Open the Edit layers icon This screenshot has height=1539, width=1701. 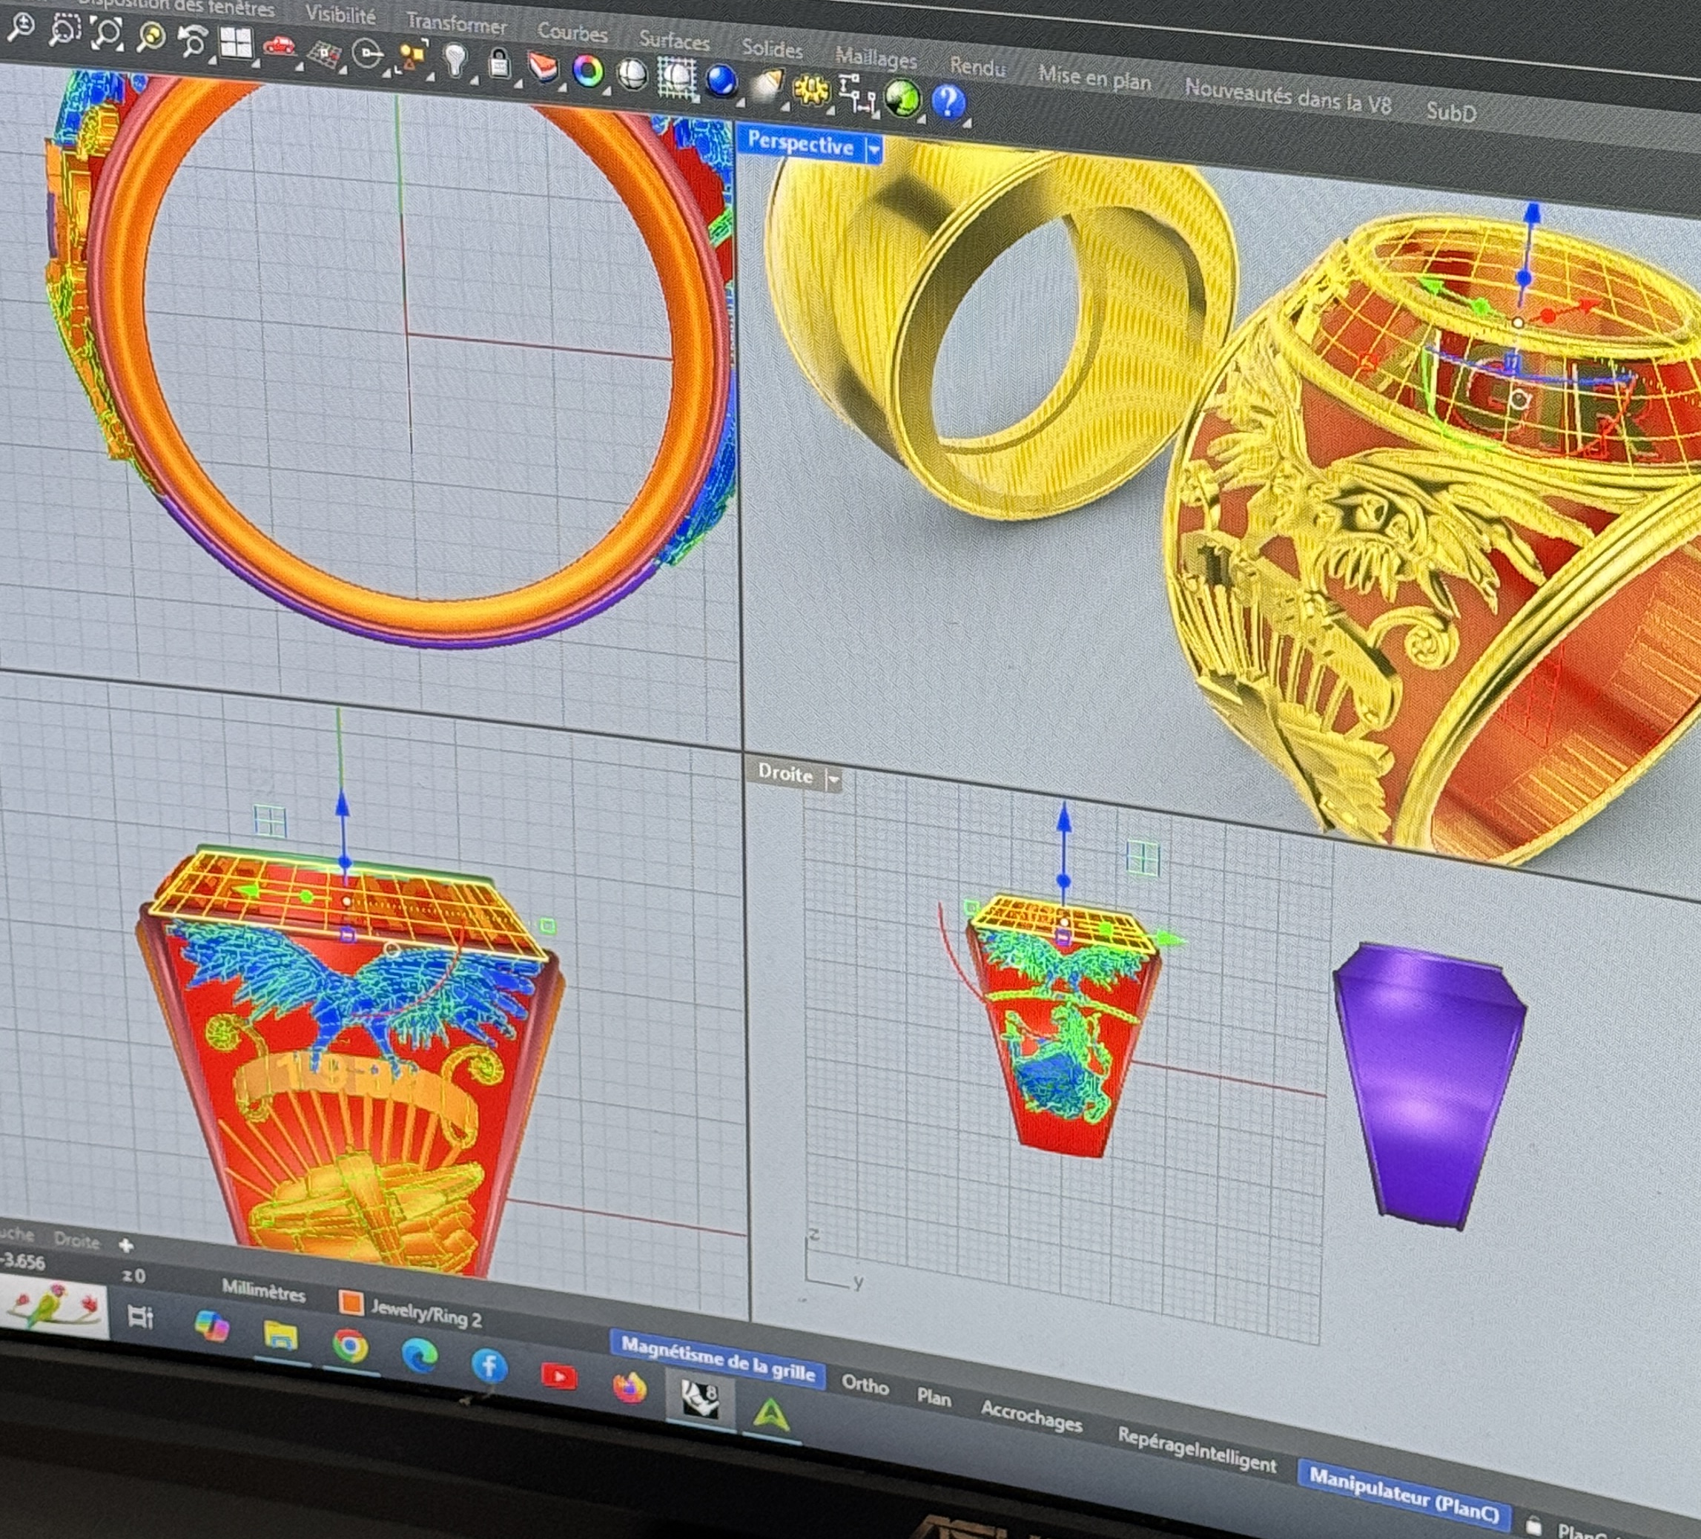pos(544,67)
